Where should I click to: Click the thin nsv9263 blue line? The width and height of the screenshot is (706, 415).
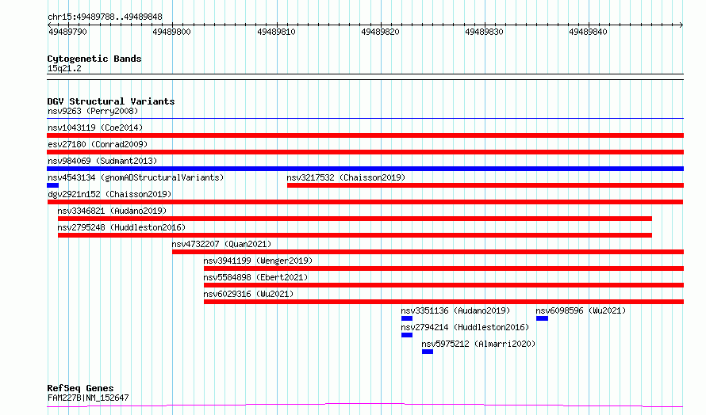365,118
